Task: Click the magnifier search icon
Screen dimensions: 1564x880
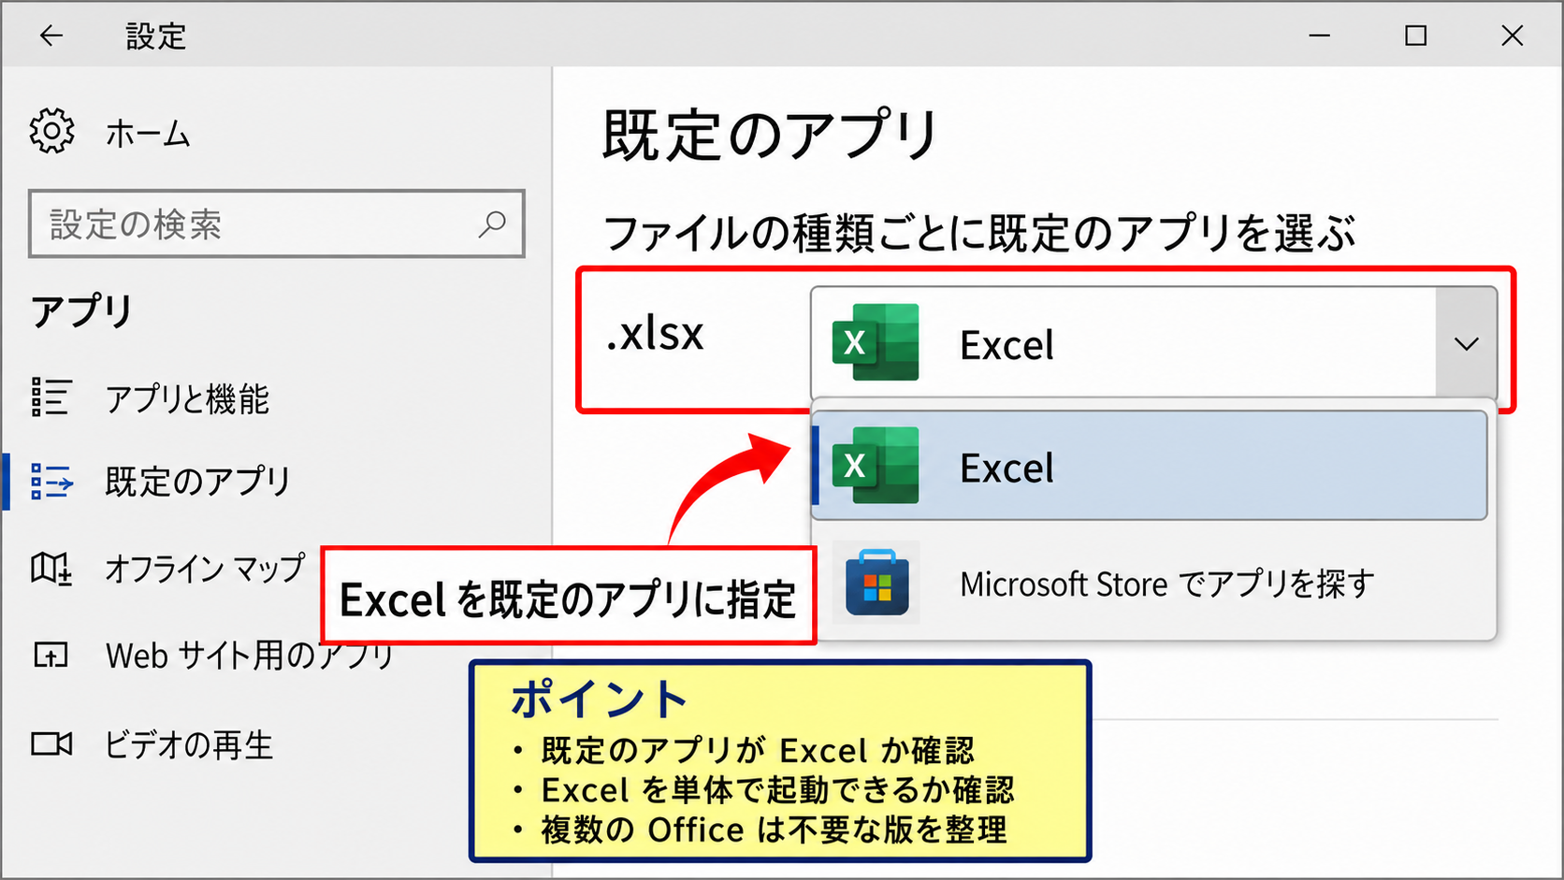Action: 492,224
